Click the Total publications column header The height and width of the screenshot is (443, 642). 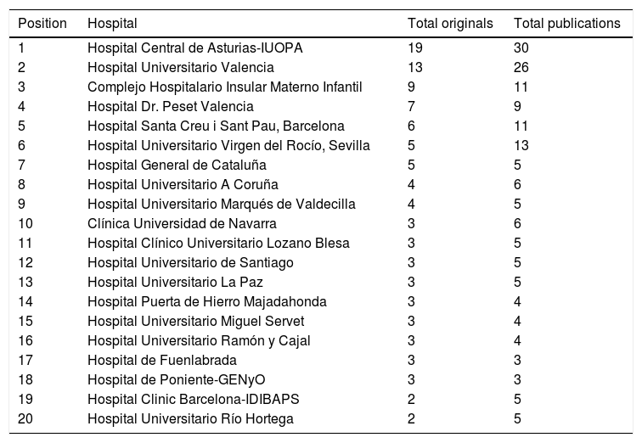pyautogui.click(x=566, y=23)
